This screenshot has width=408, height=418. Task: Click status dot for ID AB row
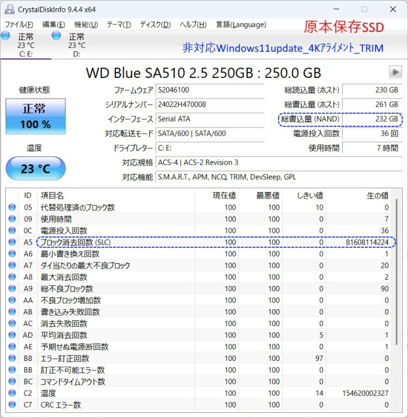pos(12,311)
